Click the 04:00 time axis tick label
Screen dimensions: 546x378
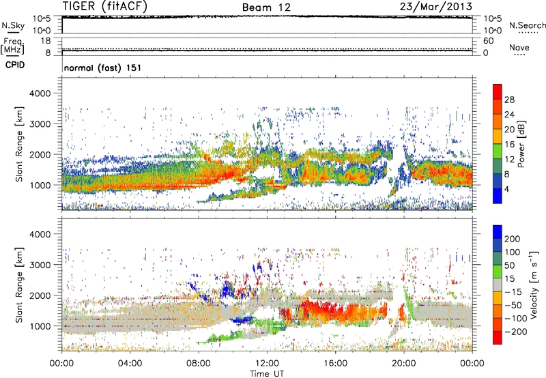pyautogui.click(x=130, y=364)
